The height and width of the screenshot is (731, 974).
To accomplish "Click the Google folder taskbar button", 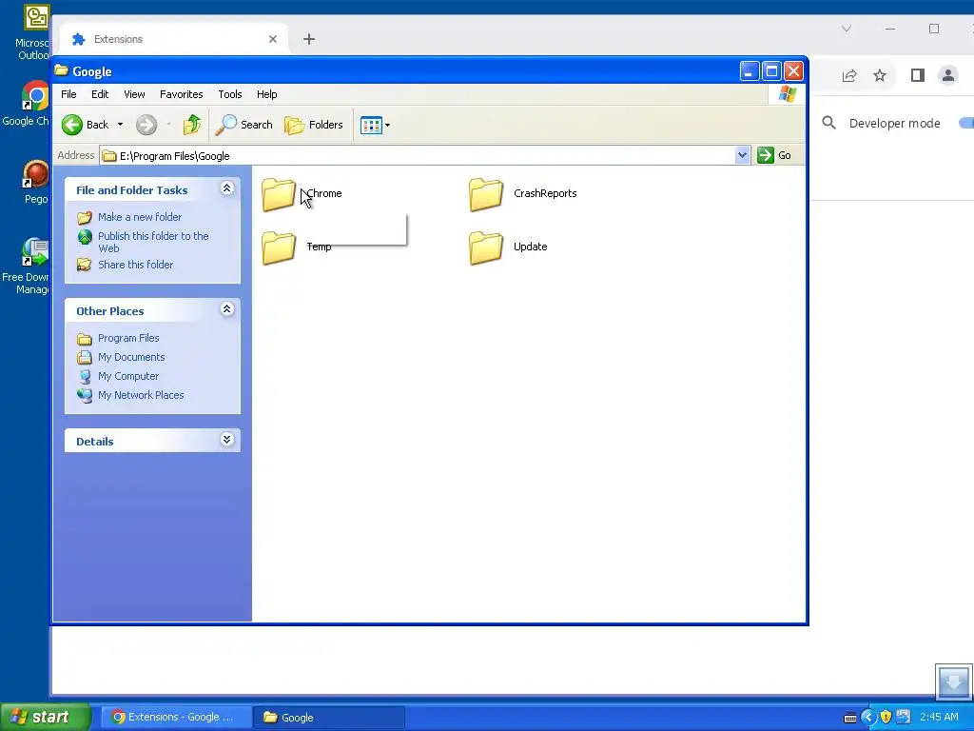I will pos(329,718).
